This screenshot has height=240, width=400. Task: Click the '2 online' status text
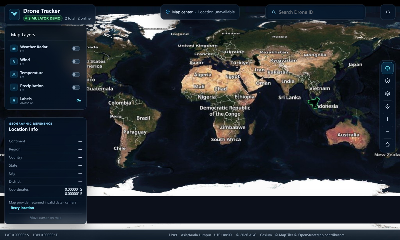[x=84, y=18]
